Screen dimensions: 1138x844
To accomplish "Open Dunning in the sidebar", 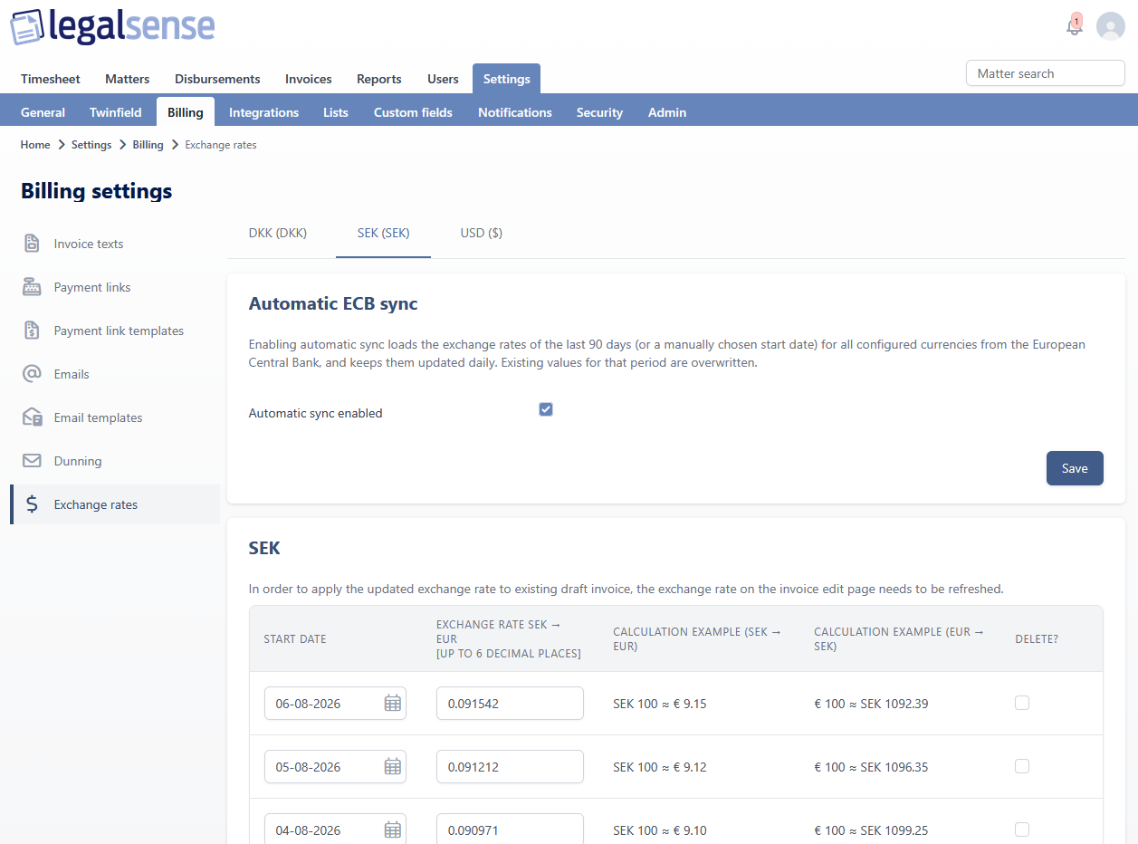I will pyautogui.click(x=115, y=461).
